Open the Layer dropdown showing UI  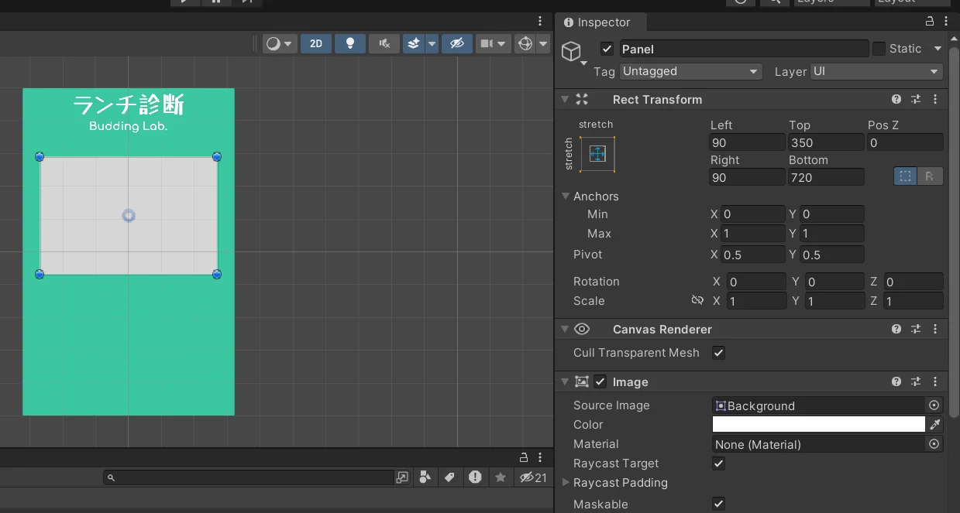(876, 71)
